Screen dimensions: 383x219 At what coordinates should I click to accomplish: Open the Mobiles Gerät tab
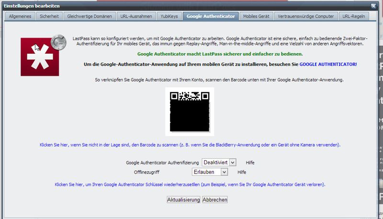point(256,16)
